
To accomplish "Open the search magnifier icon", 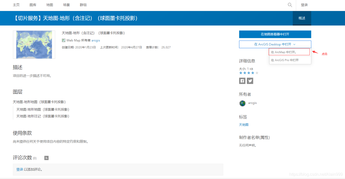I will coord(290,5).
